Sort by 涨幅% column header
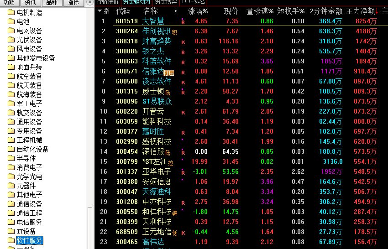Image resolution: width=388 pixels, height=249 pixels. tap(198, 11)
